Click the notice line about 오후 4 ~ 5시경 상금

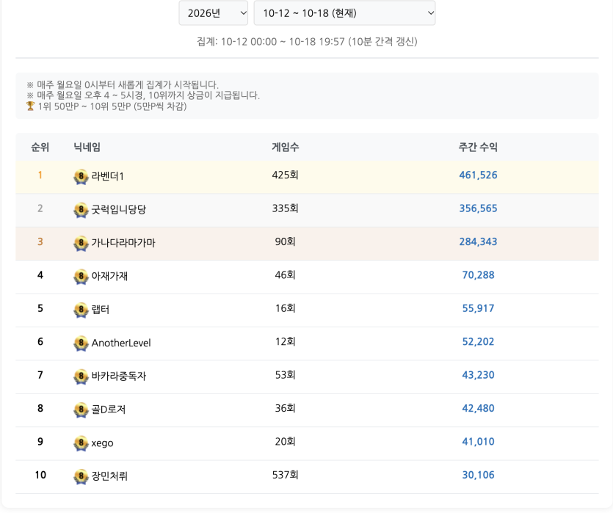click(x=143, y=95)
